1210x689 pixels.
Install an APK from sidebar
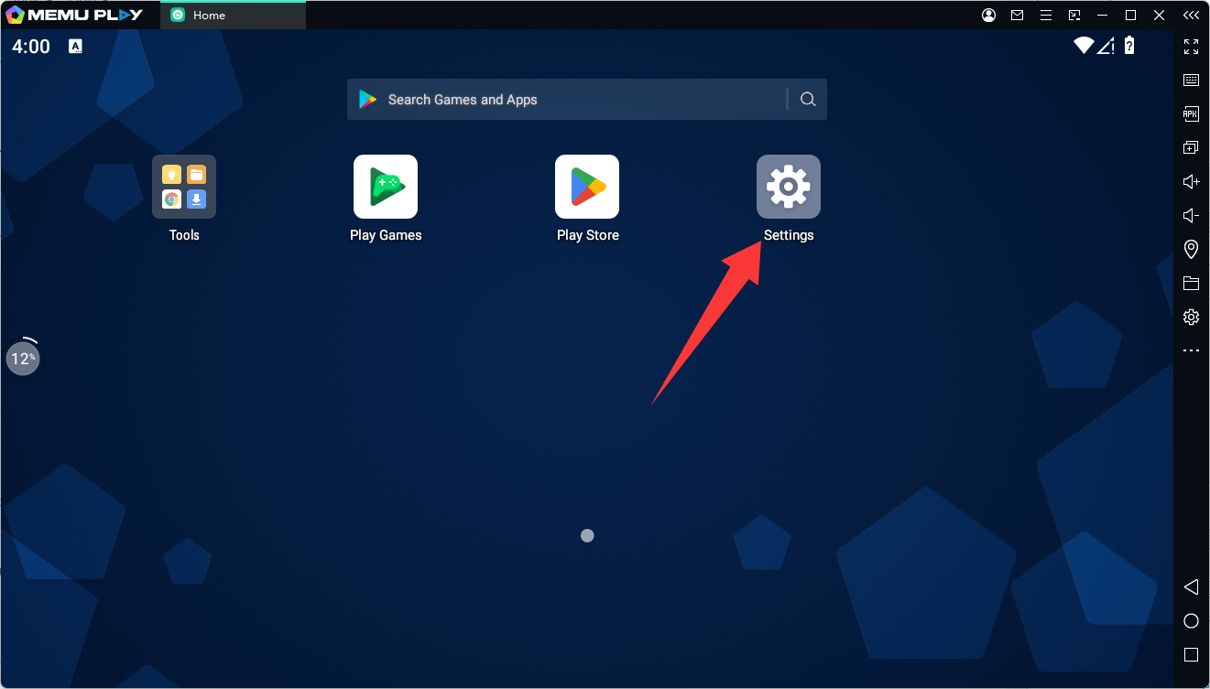(x=1191, y=113)
